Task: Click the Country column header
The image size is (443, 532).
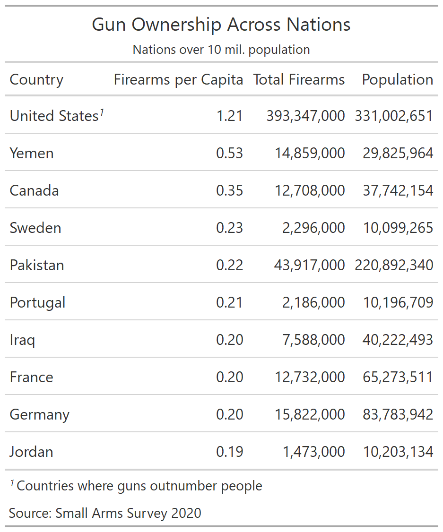Action: pos(36,80)
